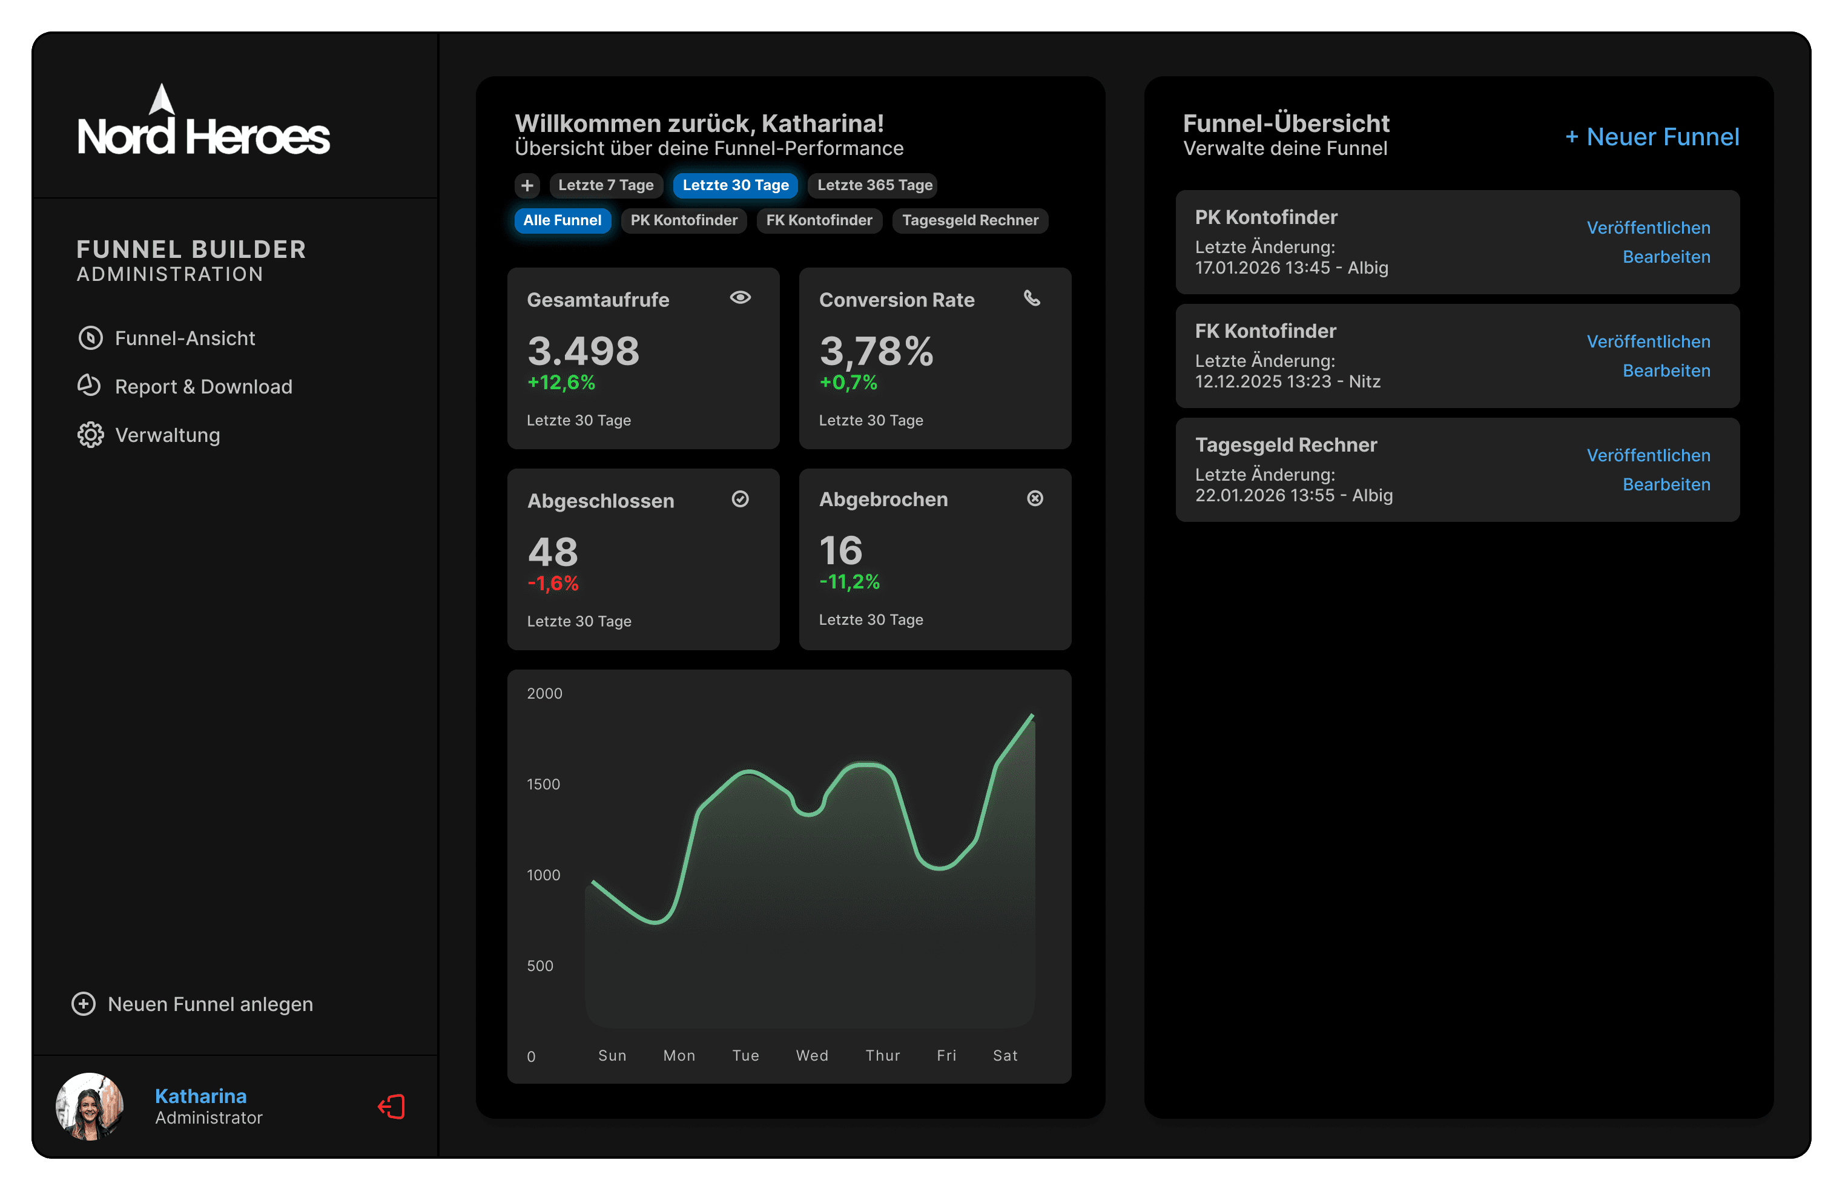Image resolution: width=1831 pixels, height=1189 pixels.
Task: Click Bearbeiten for FK Kontofinder
Action: click(1666, 371)
